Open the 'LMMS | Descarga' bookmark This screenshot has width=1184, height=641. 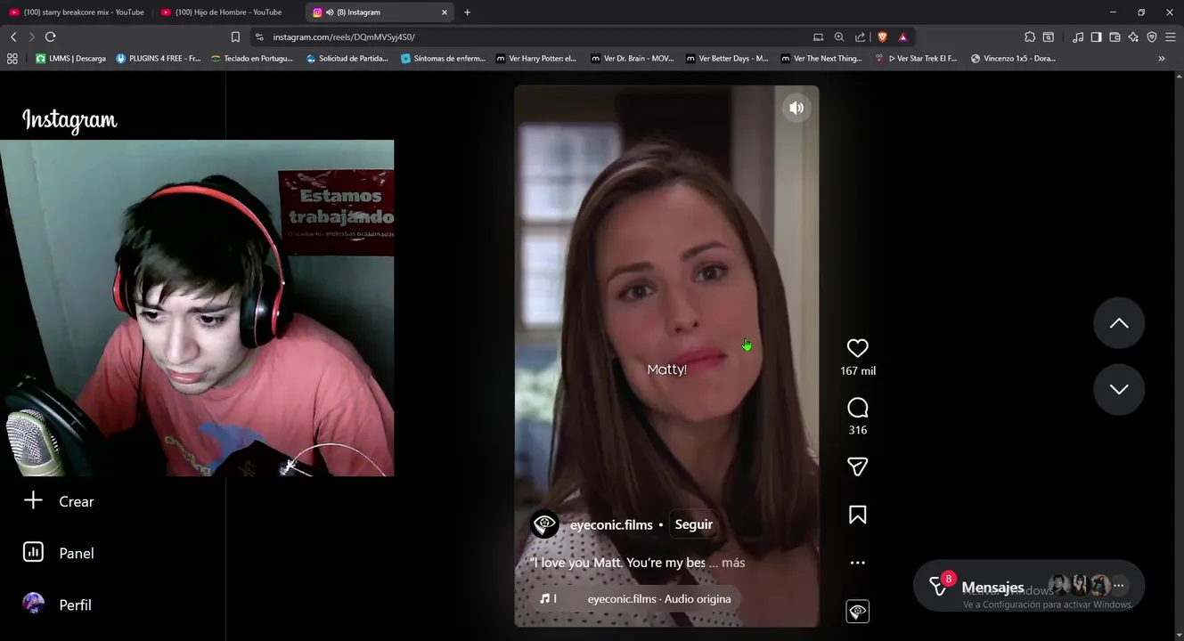(70, 58)
